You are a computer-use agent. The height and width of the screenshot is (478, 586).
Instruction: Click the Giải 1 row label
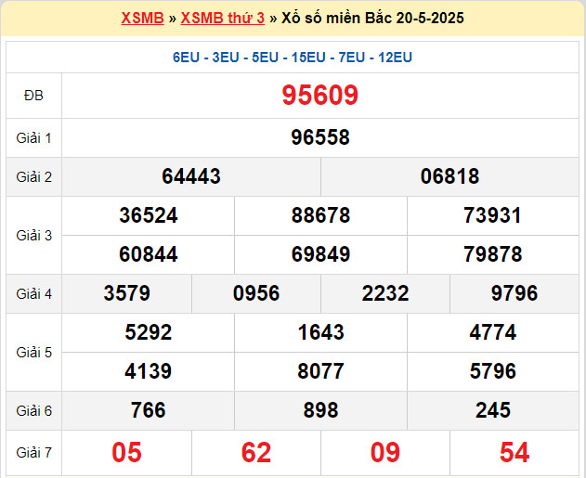33,138
